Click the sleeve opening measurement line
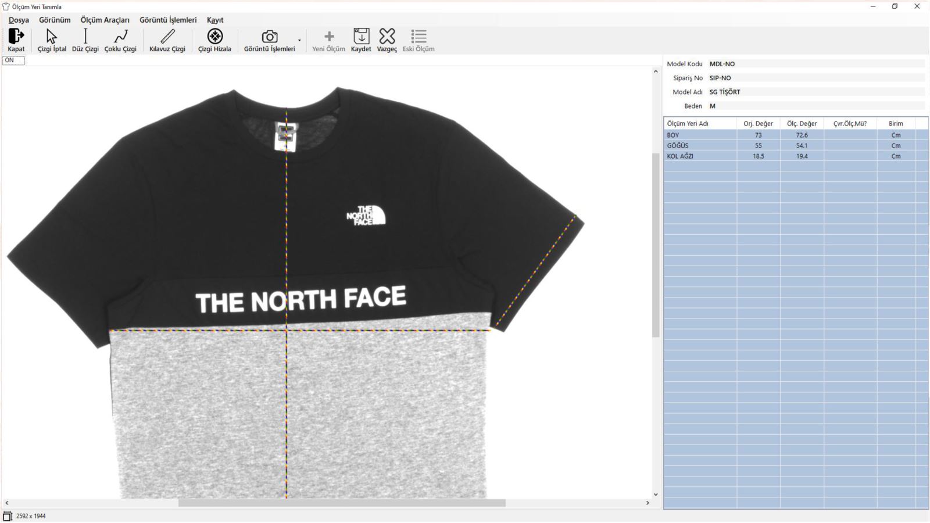 point(535,272)
